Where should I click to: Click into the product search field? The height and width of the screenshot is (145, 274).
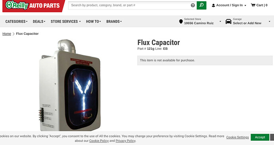pyautogui.click(x=129, y=5)
